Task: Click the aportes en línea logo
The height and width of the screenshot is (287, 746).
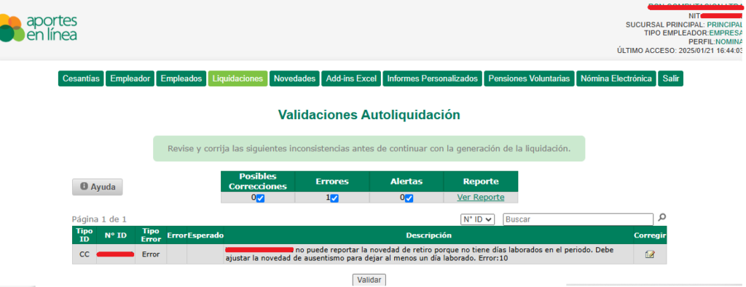Action: [39, 28]
